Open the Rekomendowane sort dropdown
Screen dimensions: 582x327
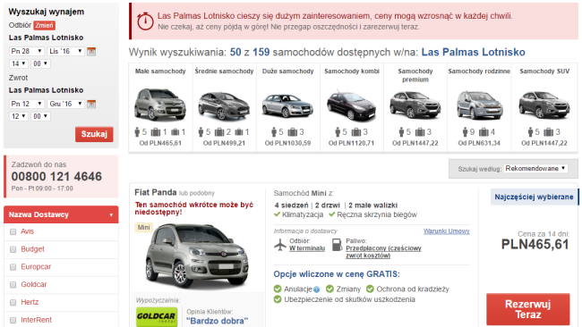coord(535,169)
